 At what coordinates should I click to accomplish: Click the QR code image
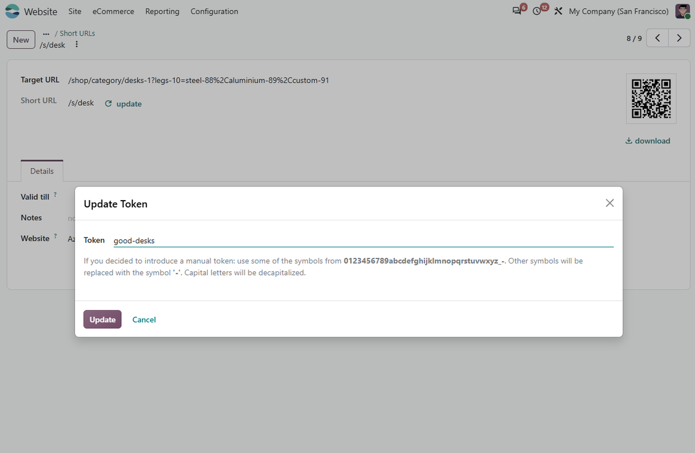click(651, 98)
